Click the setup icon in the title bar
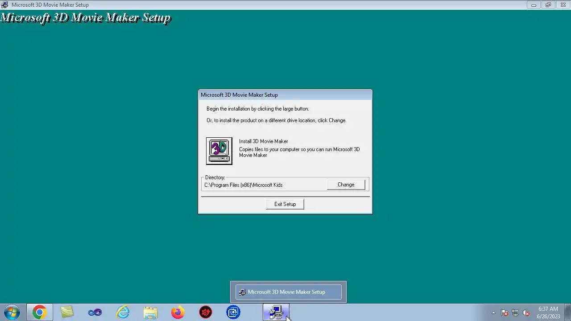 4,4
